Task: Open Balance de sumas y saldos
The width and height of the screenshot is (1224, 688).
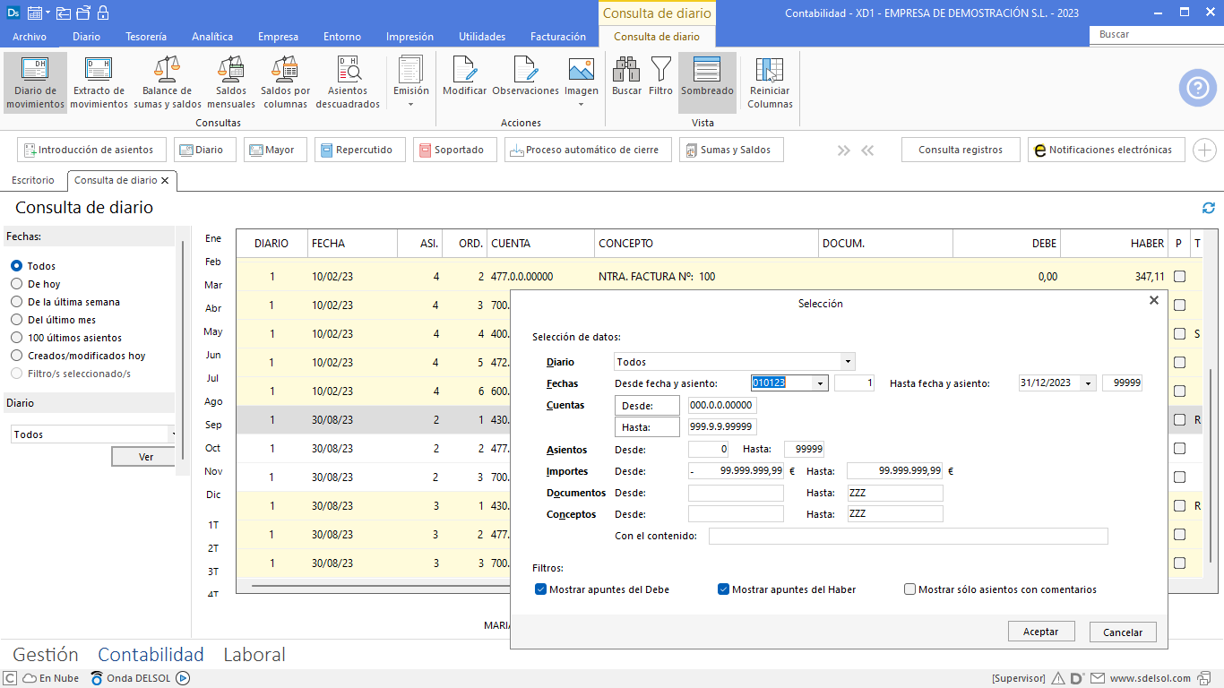Action: (x=167, y=82)
